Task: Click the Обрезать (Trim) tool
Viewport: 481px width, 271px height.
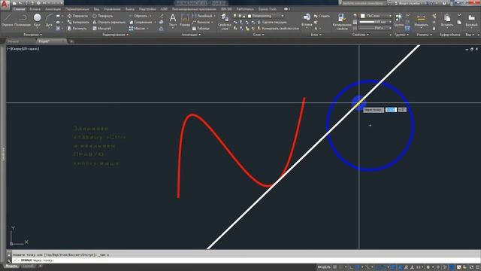Action: click(x=138, y=16)
